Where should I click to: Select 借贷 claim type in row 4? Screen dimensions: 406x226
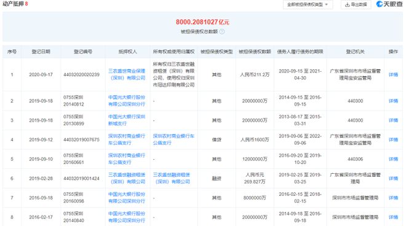coord(217,139)
